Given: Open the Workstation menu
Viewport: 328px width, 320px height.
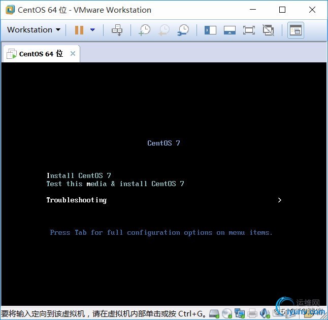Looking at the screenshot, I should (x=34, y=30).
